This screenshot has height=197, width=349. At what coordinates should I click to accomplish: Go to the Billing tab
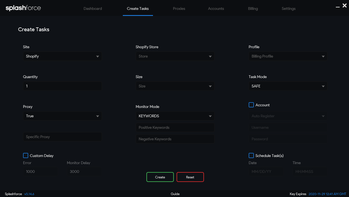[x=253, y=8]
